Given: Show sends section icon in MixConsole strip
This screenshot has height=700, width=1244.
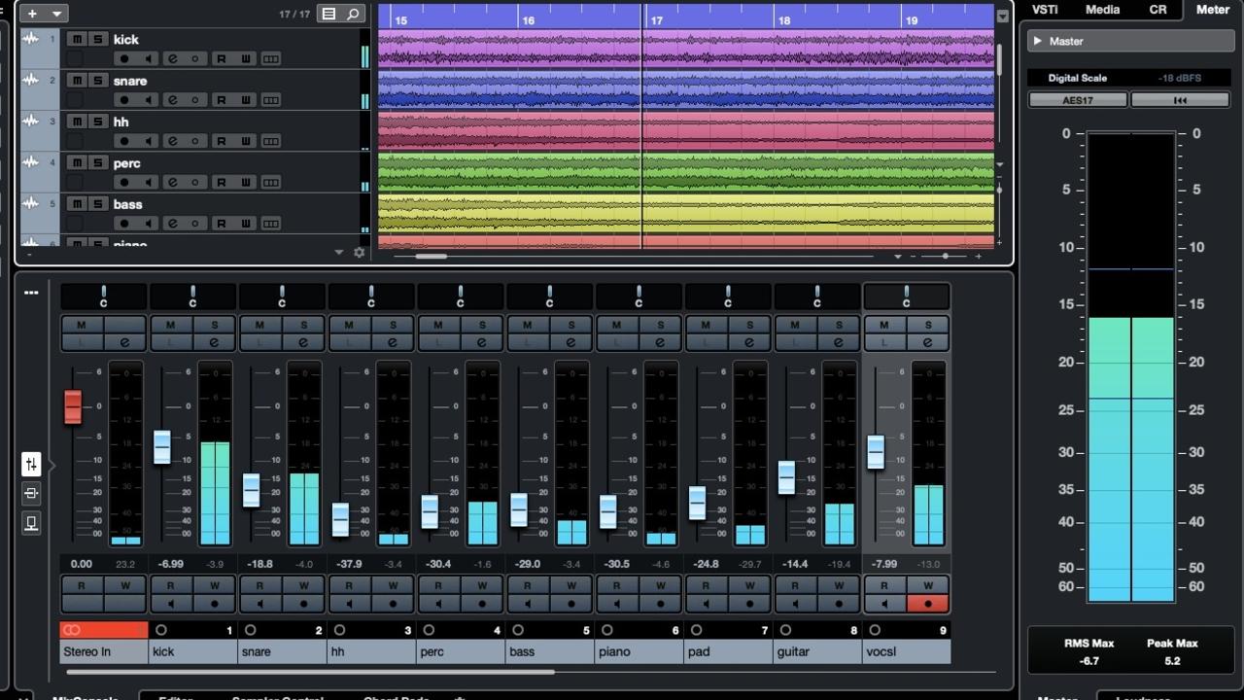Looking at the screenshot, I should (x=31, y=523).
